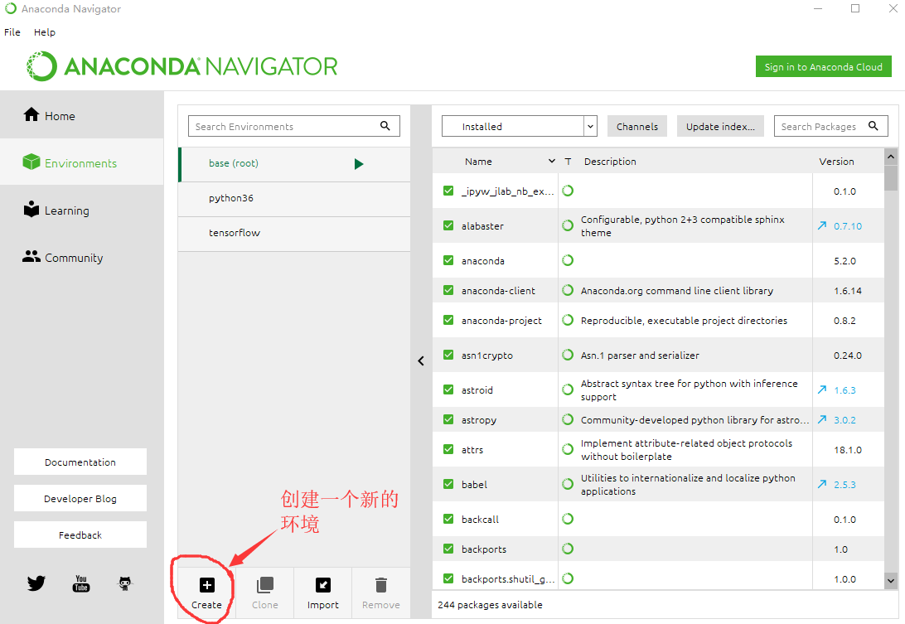Viewport: 905px width, 624px height.
Task: Click the Name column sort chevron
Action: (552, 161)
